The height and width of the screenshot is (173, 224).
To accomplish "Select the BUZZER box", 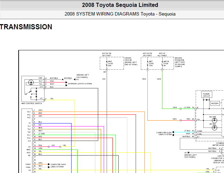I will 215,103.
